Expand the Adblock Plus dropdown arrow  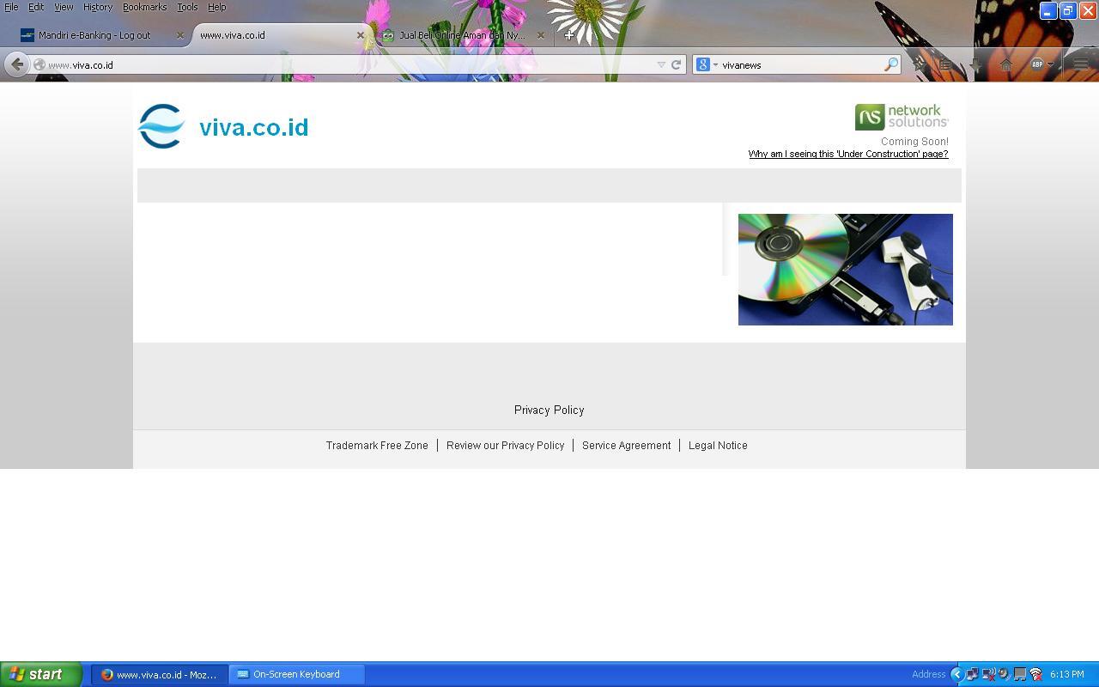pos(1050,64)
